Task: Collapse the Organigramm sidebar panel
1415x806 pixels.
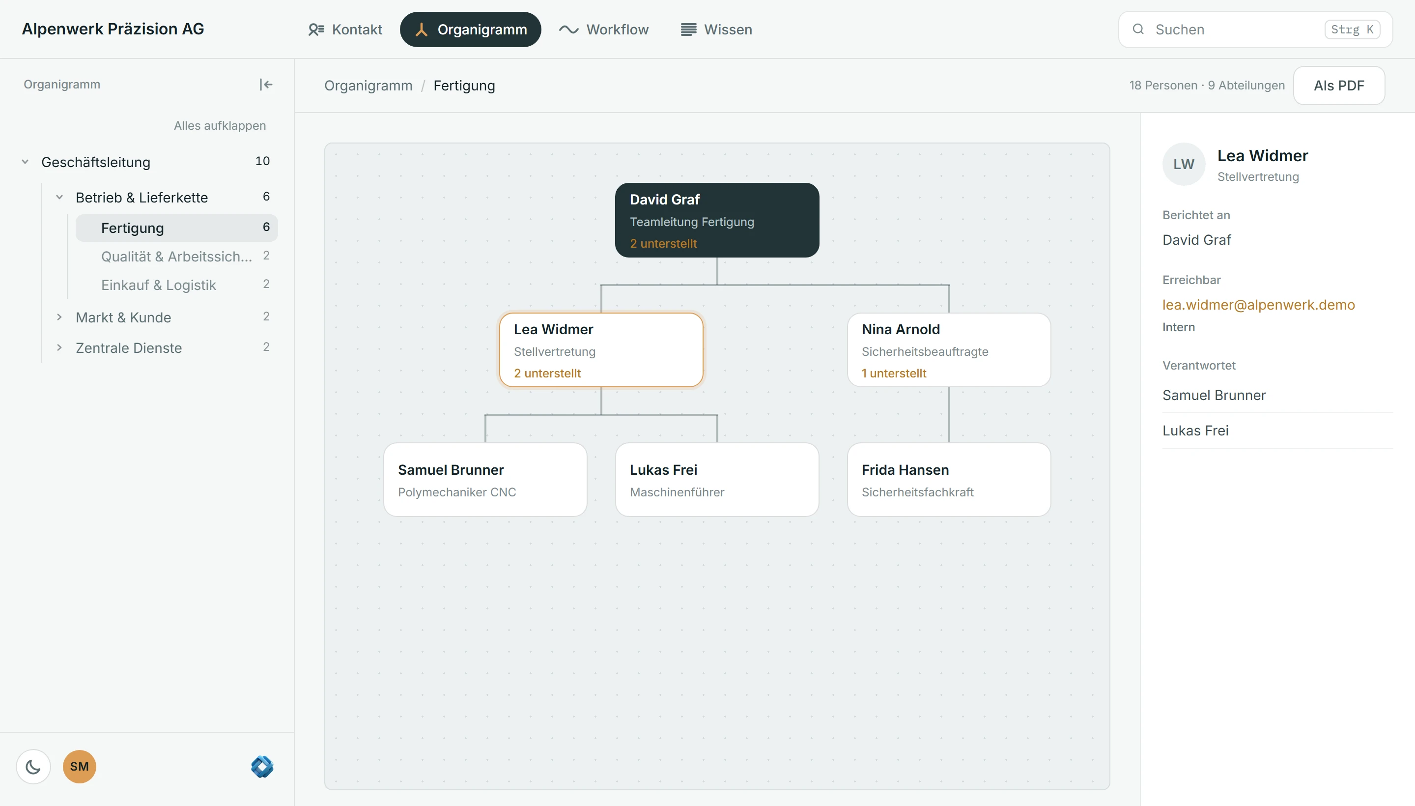Action: (x=266, y=84)
